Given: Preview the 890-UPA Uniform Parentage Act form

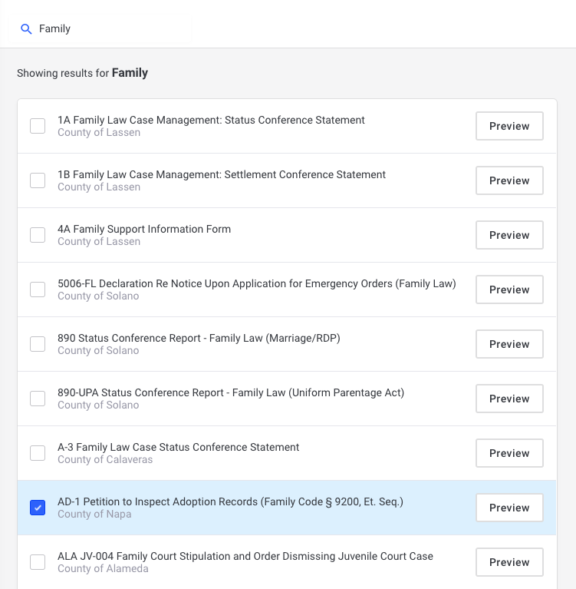Looking at the screenshot, I should [509, 399].
